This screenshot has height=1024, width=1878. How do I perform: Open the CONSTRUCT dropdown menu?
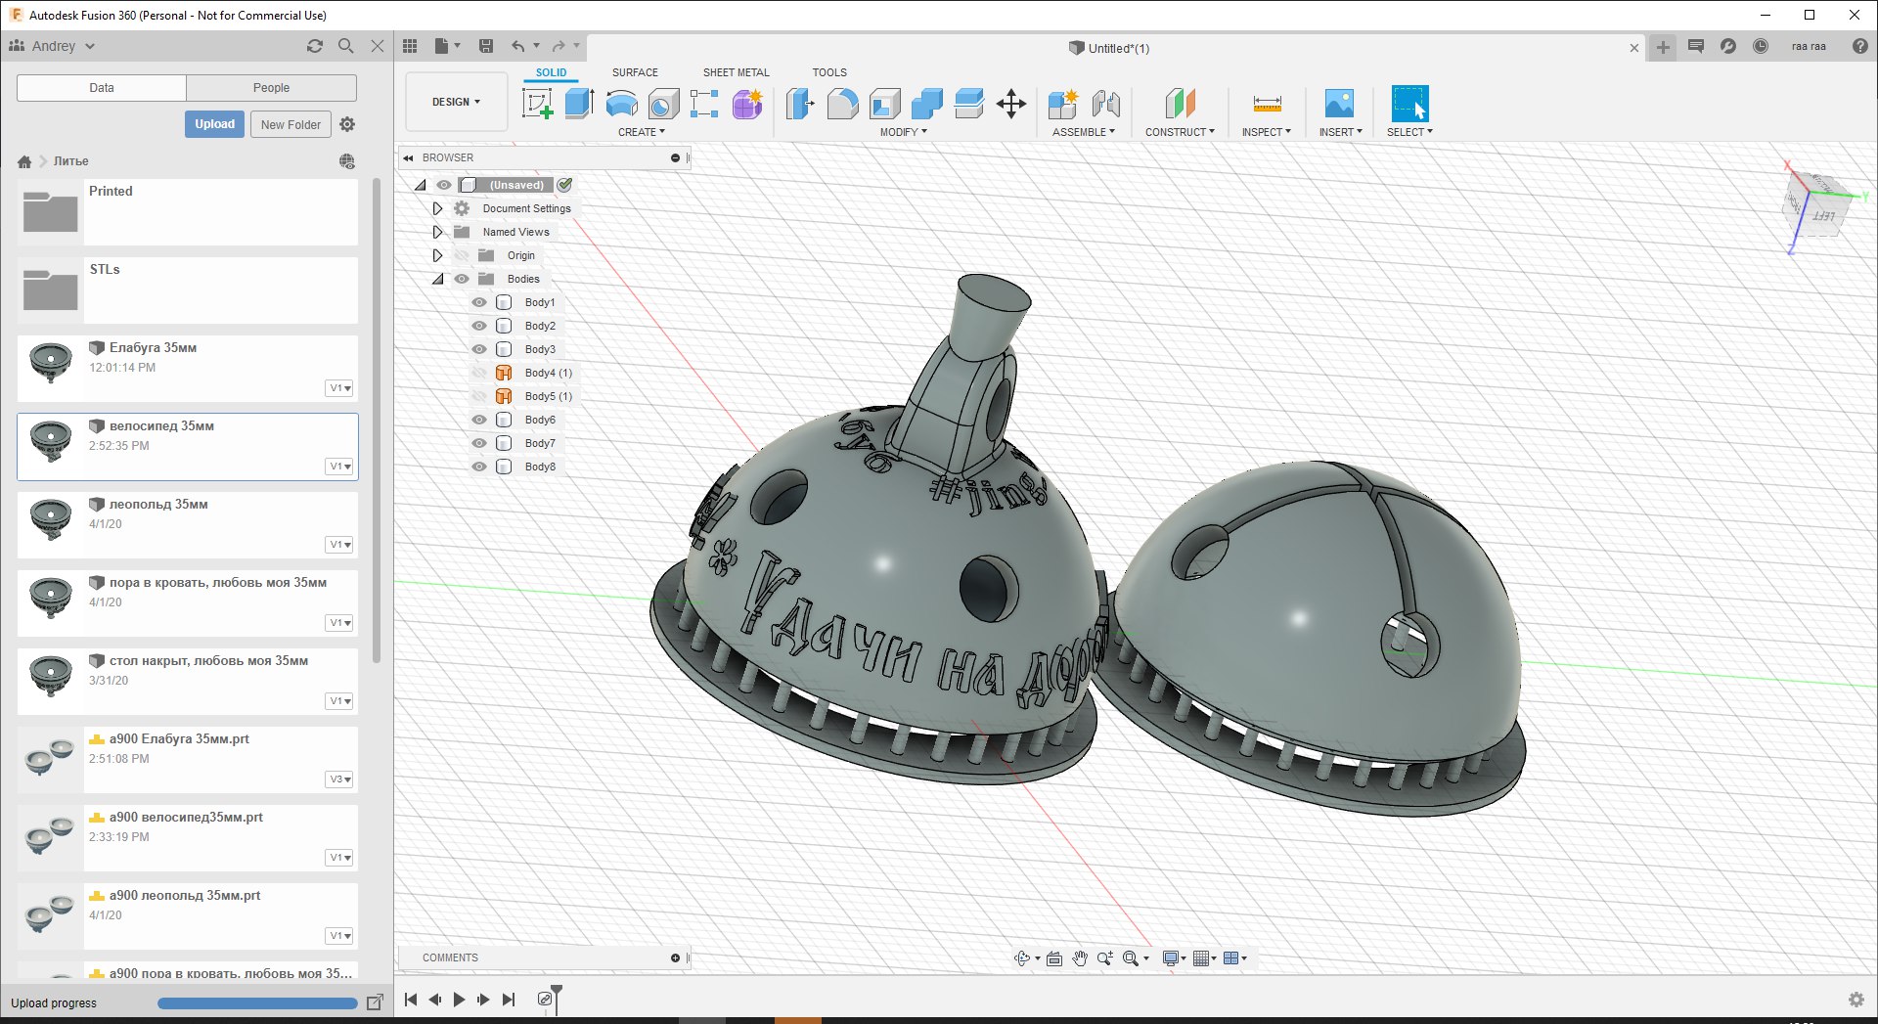click(1180, 132)
